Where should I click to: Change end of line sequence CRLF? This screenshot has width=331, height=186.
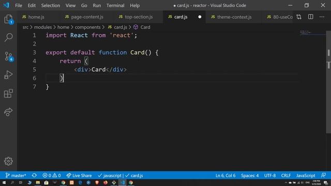[286, 176]
